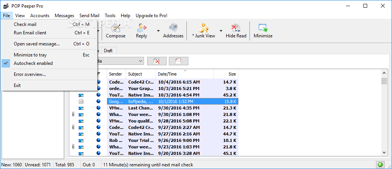Click Unread: 1071 in status bar

click(38, 165)
